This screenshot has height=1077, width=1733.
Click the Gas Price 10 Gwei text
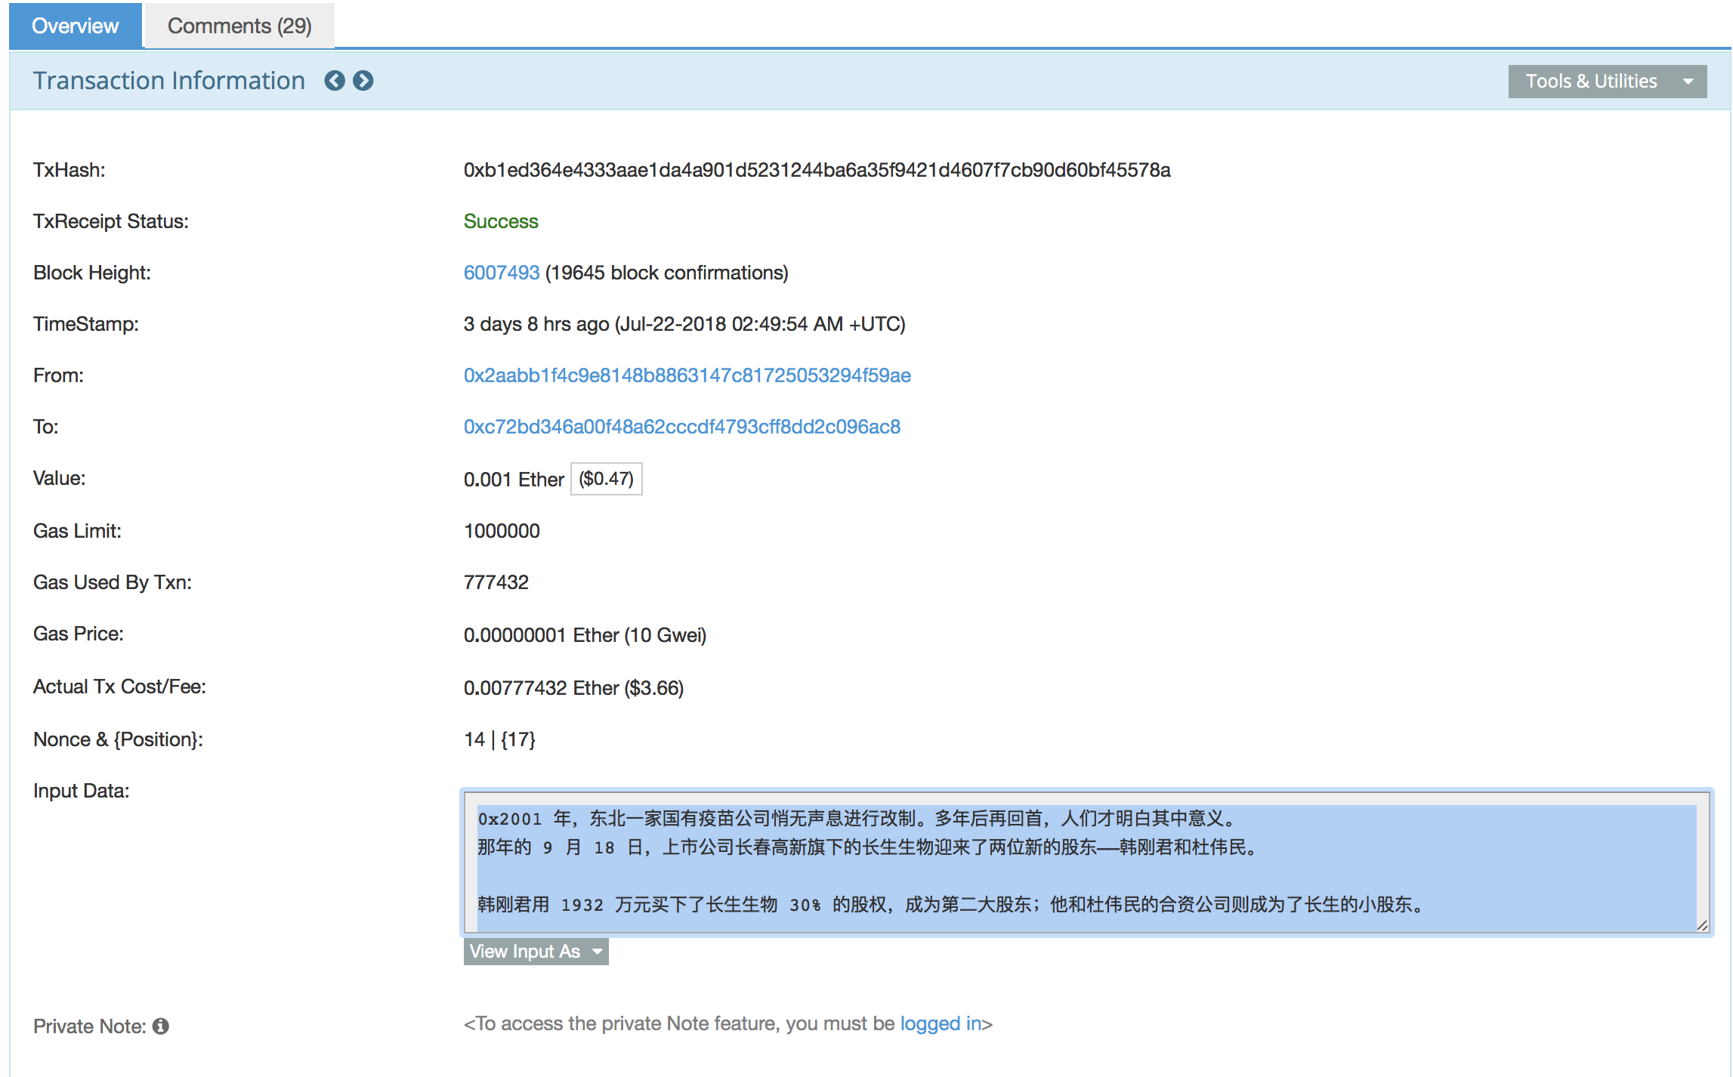click(585, 635)
